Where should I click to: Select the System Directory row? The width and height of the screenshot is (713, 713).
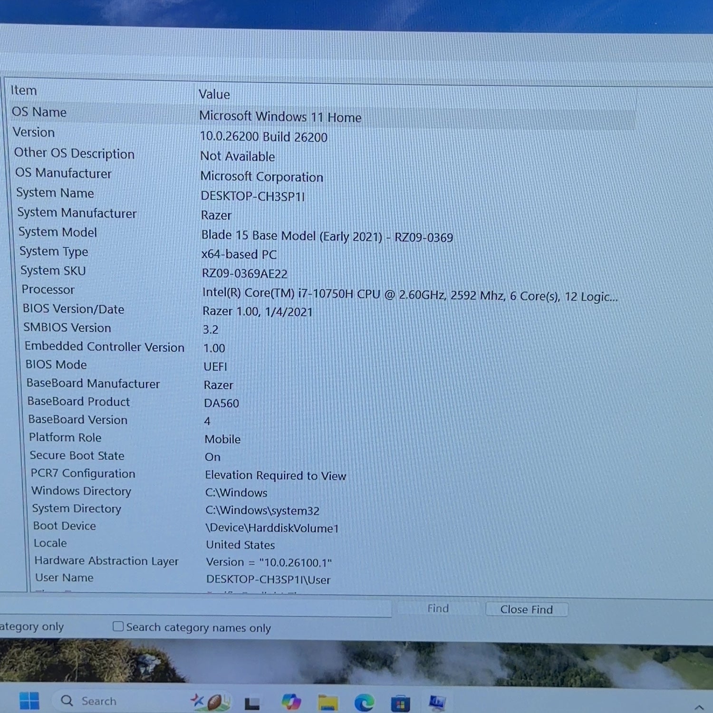[x=77, y=509]
